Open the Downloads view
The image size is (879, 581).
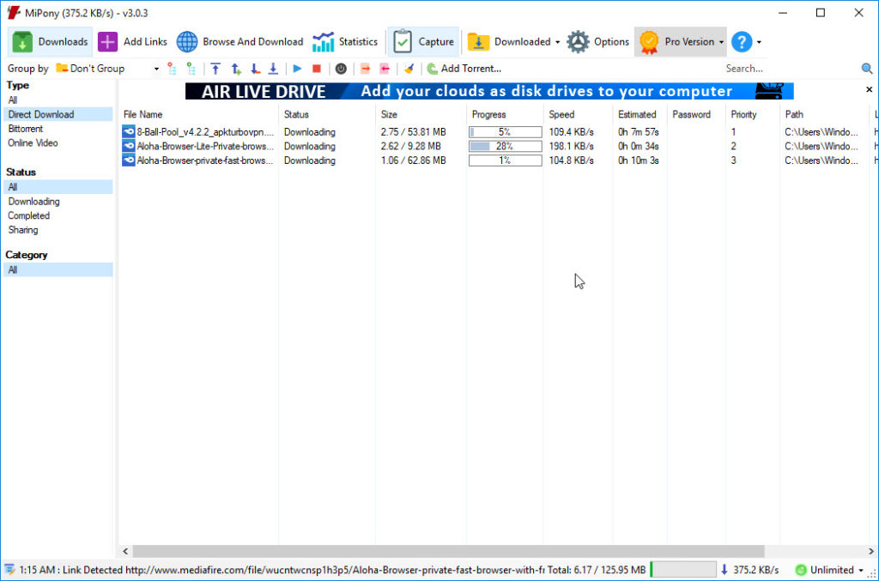(x=50, y=41)
